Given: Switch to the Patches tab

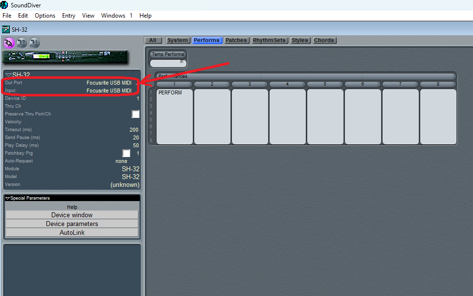Looking at the screenshot, I should pyautogui.click(x=236, y=40).
